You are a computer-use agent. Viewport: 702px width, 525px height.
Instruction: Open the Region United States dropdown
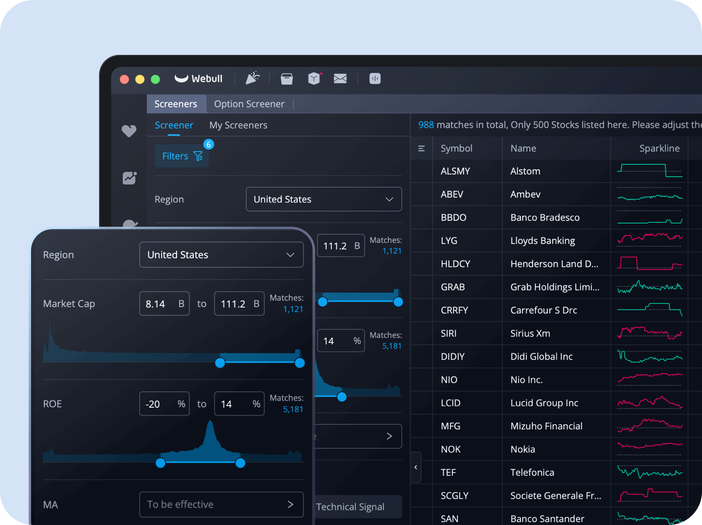tap(221, 255)
